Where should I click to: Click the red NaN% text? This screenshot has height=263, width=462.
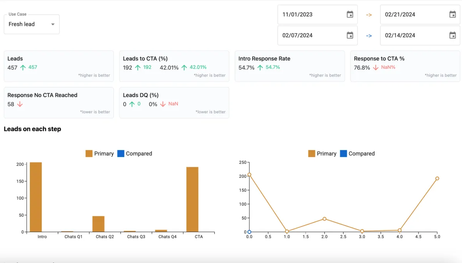[388, 67]
